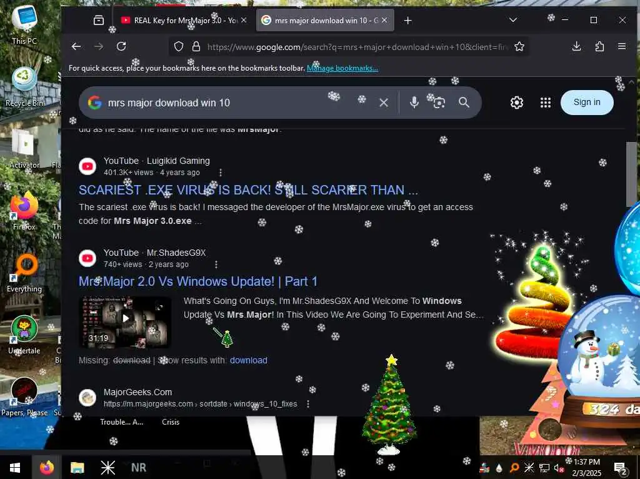Reload the current Google page
This screenshot has width=640, height=479.
(121, 46)
